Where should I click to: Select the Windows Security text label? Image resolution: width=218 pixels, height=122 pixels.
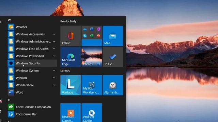click(x=28, y=63)
